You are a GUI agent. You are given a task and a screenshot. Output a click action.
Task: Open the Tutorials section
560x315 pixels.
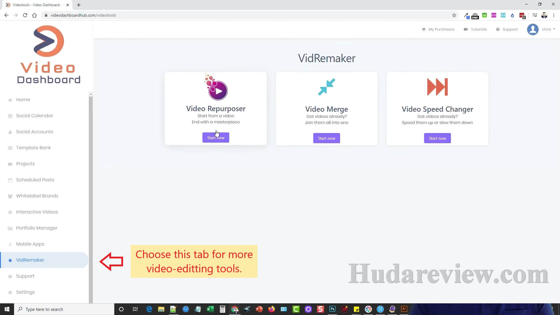479,29
